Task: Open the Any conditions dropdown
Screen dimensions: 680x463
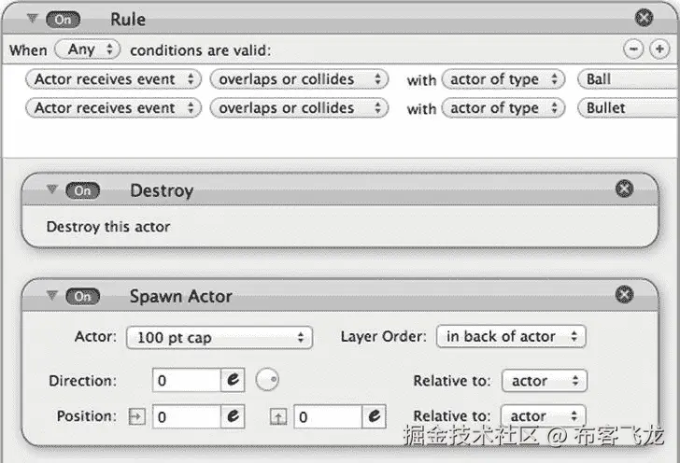Action: pos(88,49)
